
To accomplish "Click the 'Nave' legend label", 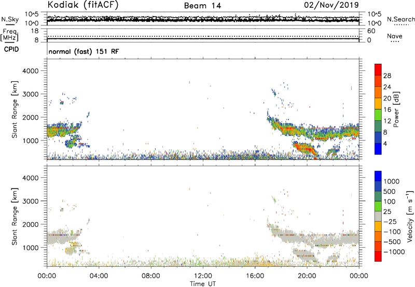I will click(395, 36).
